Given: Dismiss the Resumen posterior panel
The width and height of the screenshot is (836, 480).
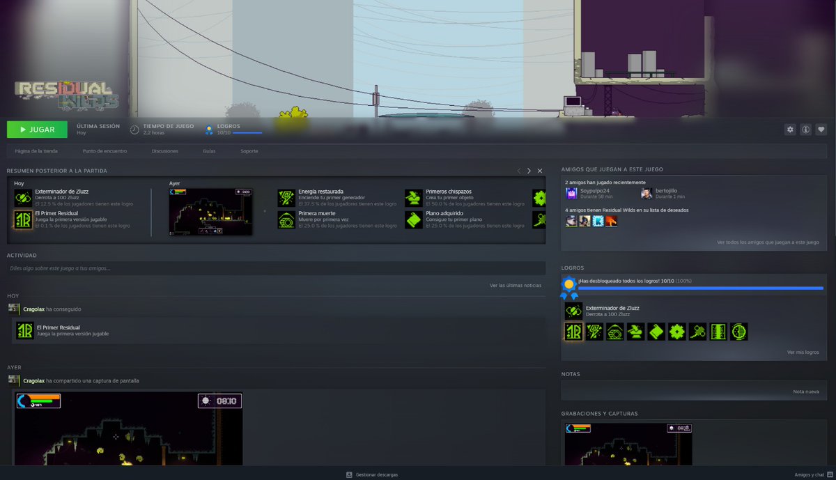Looking at the screenshot, I should (539, 170).
